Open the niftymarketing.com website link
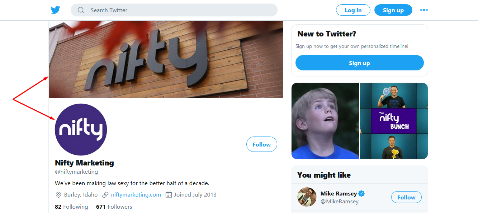 (136, 195)
